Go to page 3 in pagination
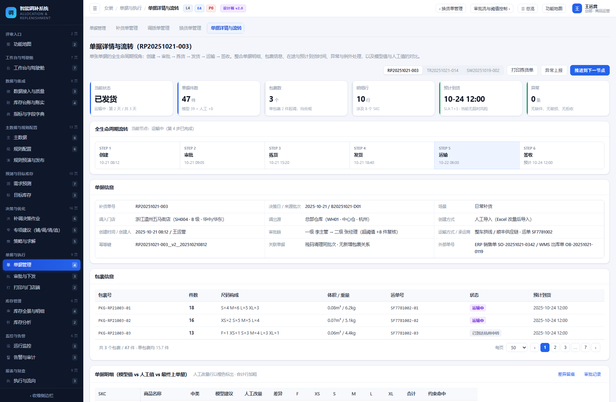The image size is (616, 402). click(565, 347)
